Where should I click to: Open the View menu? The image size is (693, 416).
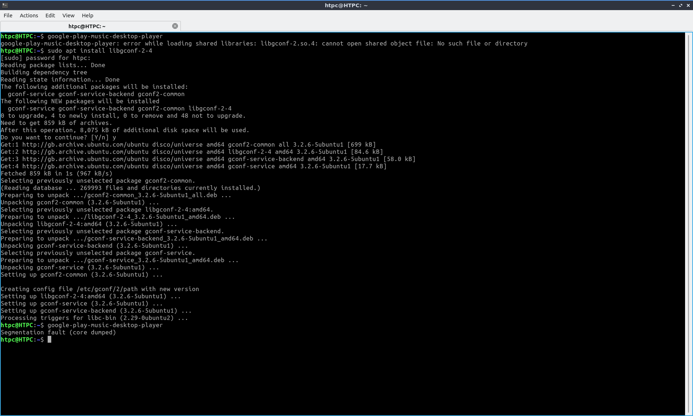68,16
